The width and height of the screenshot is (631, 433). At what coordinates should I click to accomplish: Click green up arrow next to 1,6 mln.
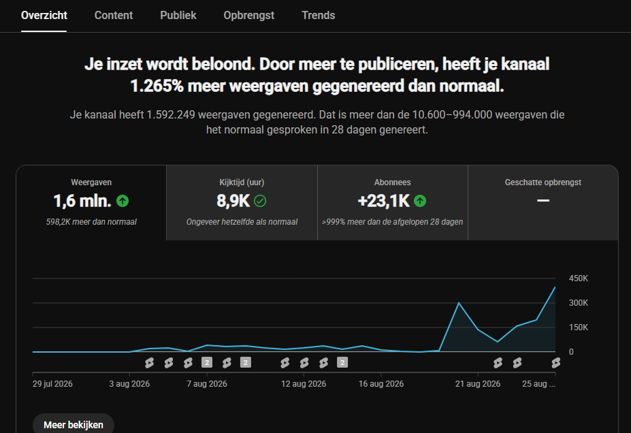(123, 201)
